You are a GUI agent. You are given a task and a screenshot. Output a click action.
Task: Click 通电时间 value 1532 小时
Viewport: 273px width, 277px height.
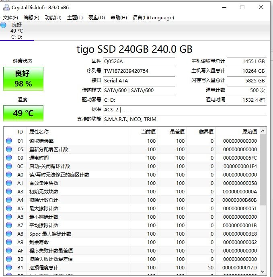pyautogui.click(x=247, y=100)
